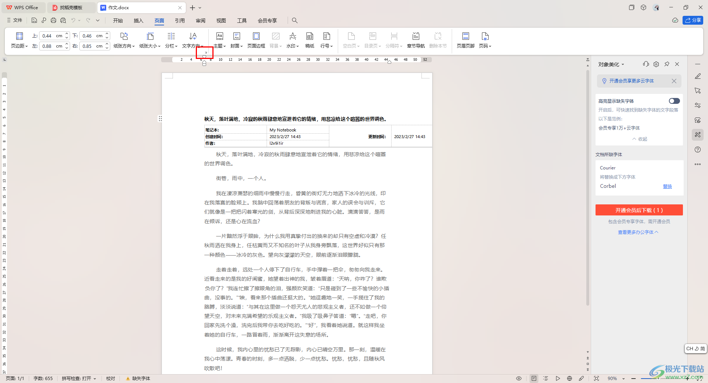Expand 查看更多办公字体 link arrow

657,232
